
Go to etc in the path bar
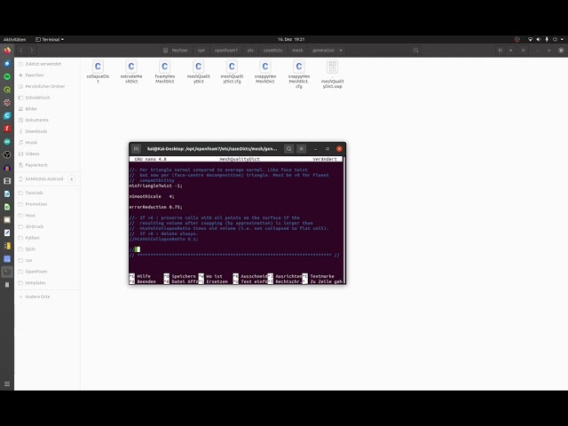(x=250, y=51)
